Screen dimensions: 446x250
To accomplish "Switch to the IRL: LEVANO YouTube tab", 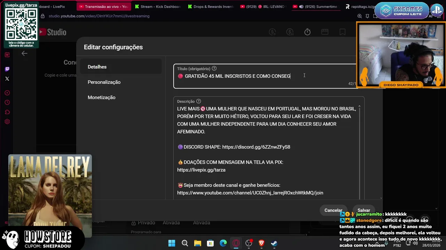I will pyautogui.click(x=264, y=7).
